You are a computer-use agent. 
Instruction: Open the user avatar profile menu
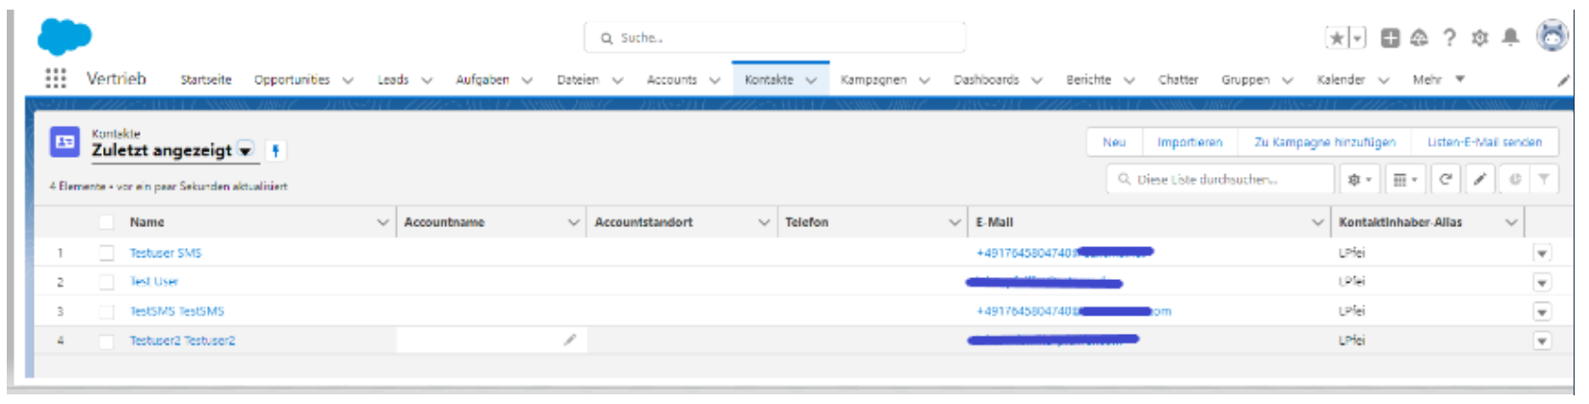1551,37
